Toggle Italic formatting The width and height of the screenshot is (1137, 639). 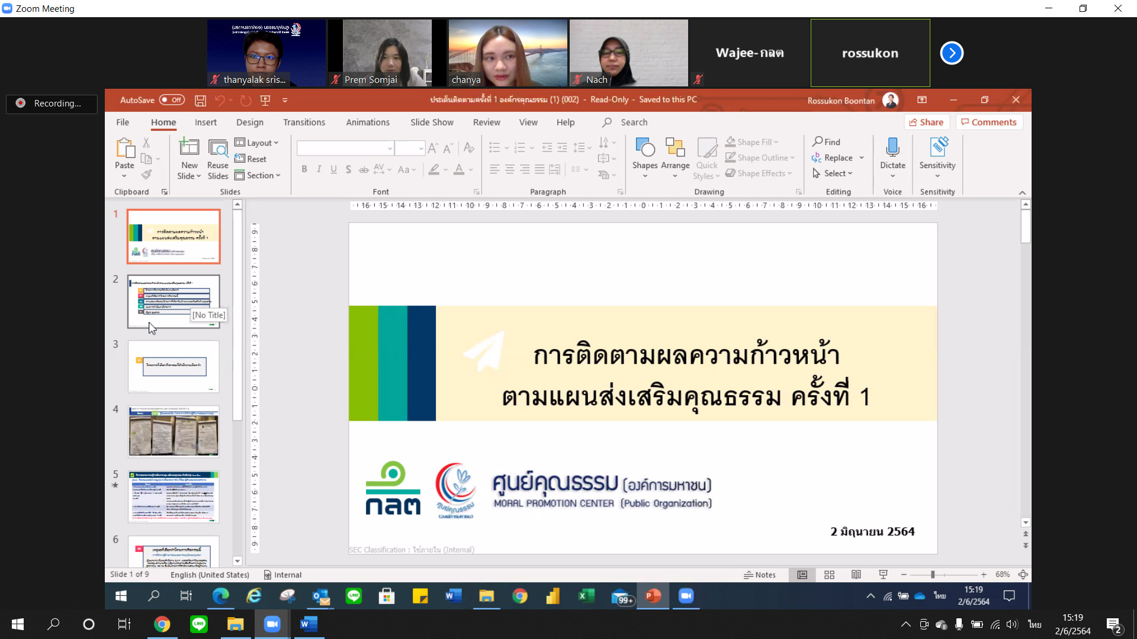319,169
